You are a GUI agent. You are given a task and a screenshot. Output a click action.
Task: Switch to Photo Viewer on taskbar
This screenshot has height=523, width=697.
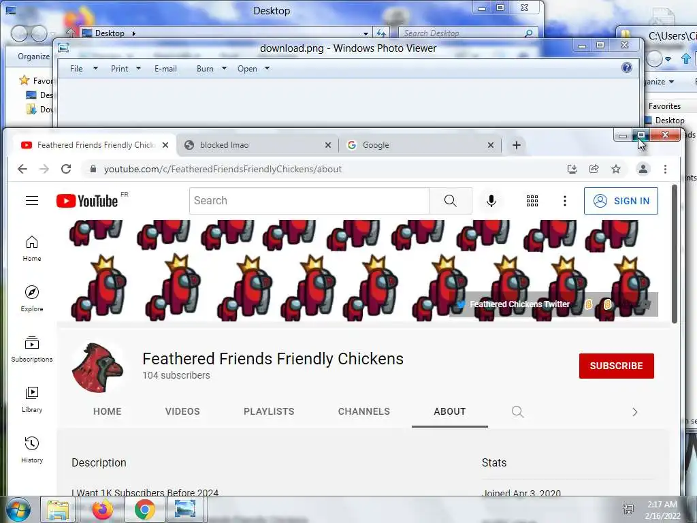click(185, 509)
